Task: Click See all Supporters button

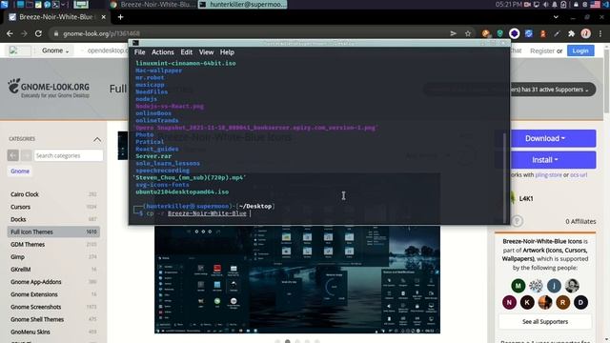Action: click(545, 322)
